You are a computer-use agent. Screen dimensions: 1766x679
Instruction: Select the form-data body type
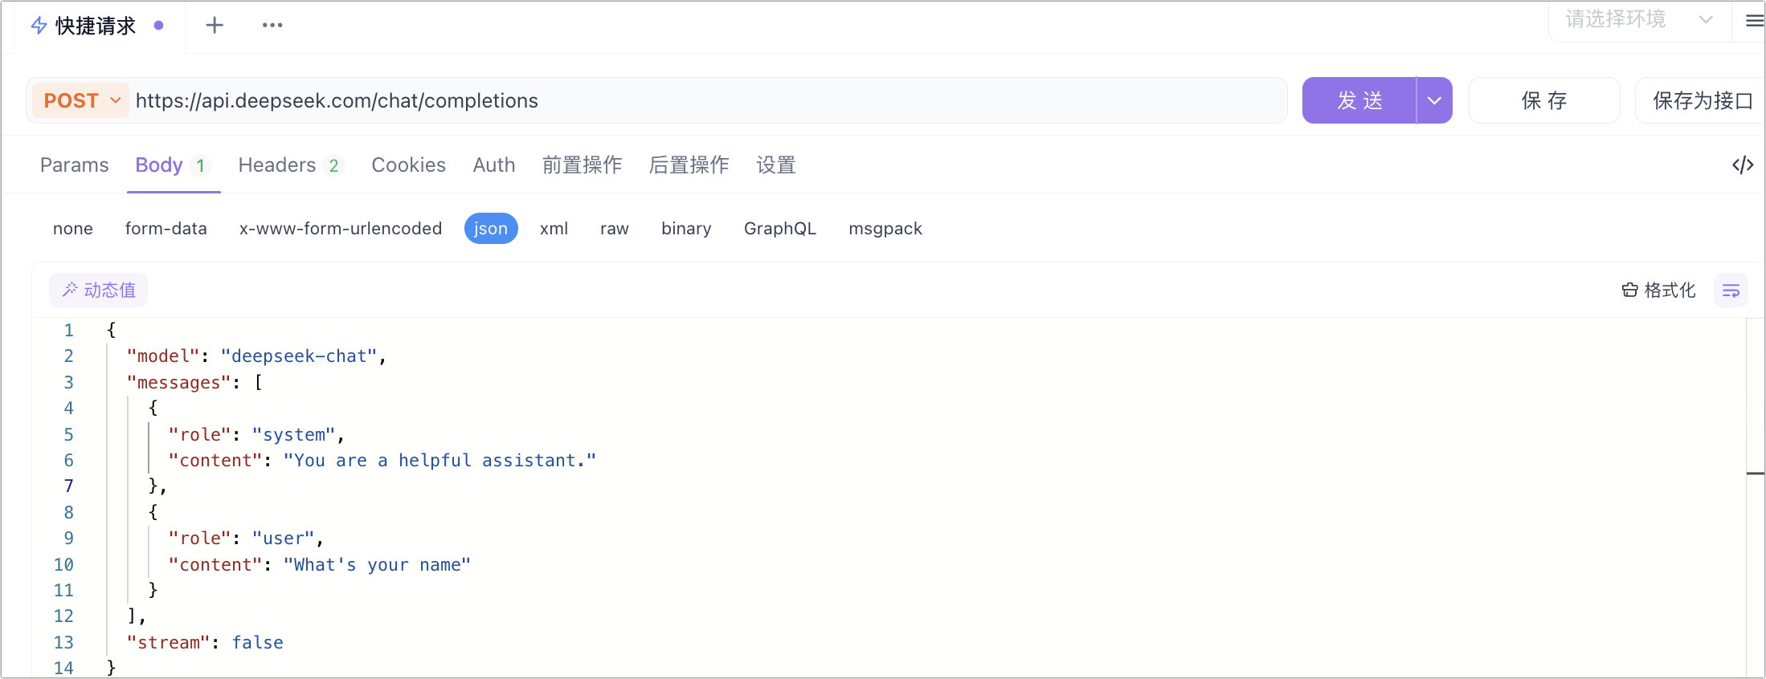tap(166, 229)
